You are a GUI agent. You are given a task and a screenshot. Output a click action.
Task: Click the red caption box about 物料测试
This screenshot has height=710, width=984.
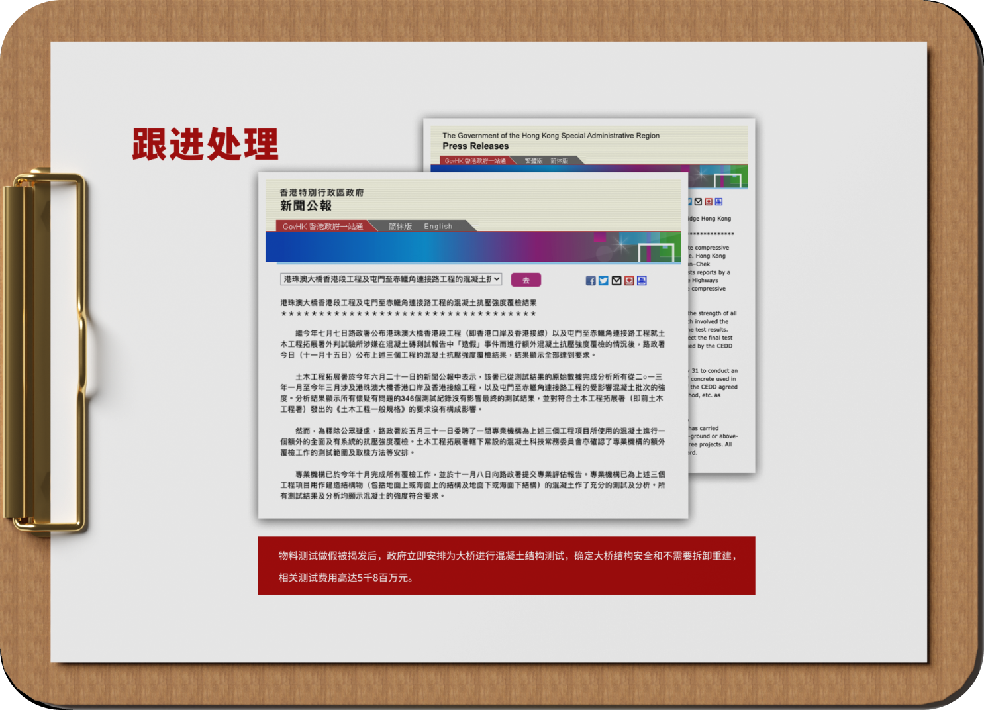(x=506, y=566)
